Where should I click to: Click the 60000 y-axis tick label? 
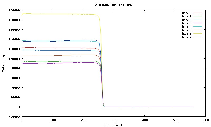click(x=15, y=78)
